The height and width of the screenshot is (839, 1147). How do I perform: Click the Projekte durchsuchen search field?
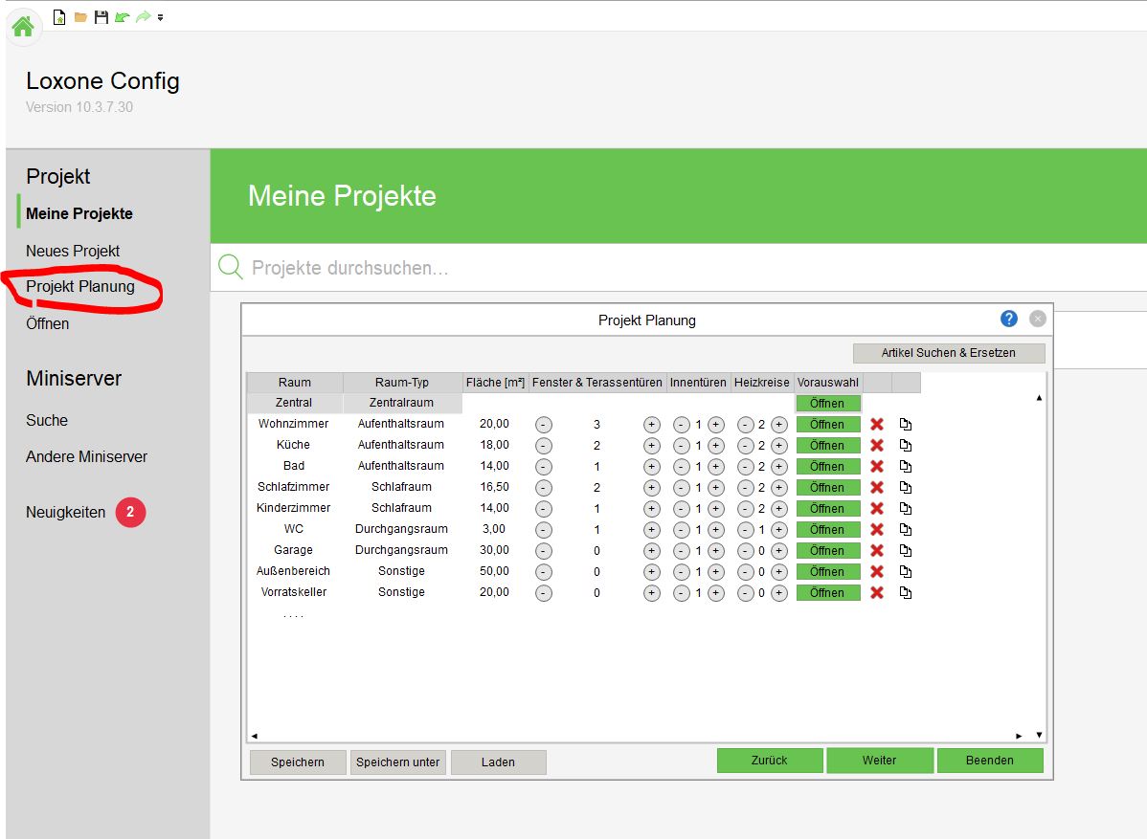coord(679,268)
